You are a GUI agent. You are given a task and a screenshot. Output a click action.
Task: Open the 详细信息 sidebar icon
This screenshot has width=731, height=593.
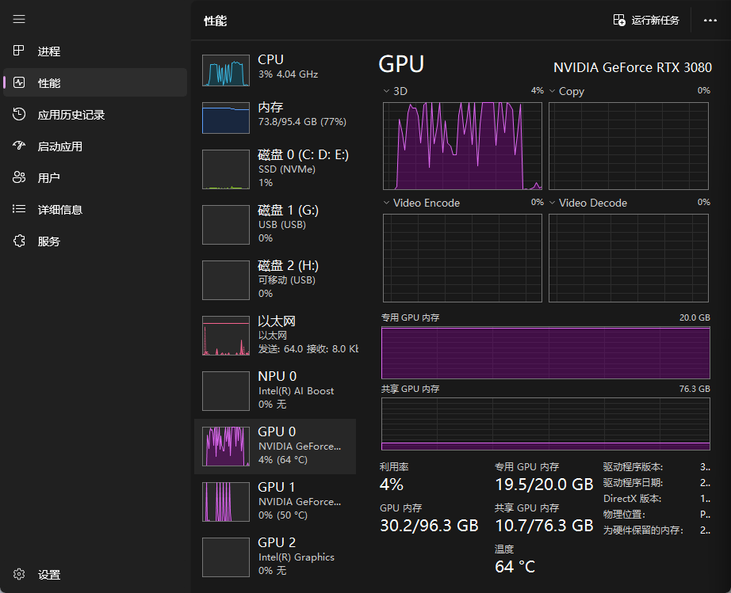click(x=19, y=210)
